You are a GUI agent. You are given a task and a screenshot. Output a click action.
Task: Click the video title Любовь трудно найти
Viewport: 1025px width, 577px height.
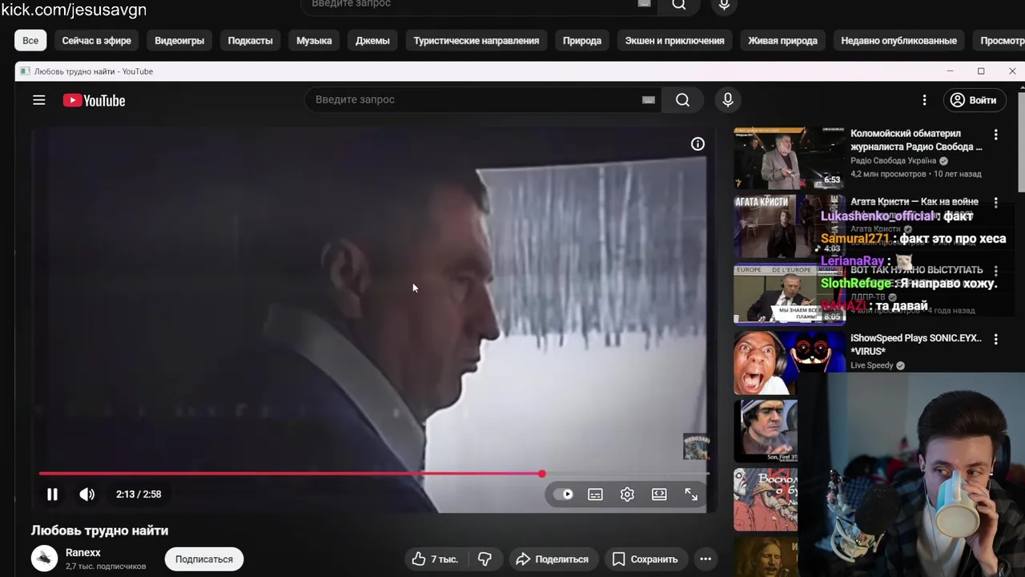pyautogui.click(x=99, y=531)
